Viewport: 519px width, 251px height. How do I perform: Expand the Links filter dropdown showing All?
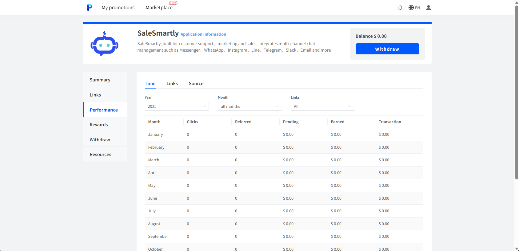coord(322,106)
